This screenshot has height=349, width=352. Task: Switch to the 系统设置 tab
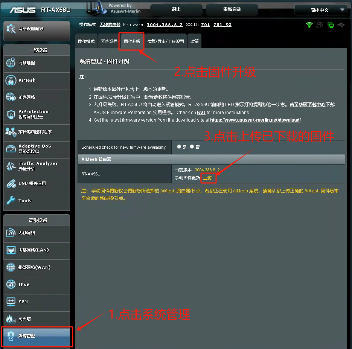pyautogui.click(x=109, y=41)
